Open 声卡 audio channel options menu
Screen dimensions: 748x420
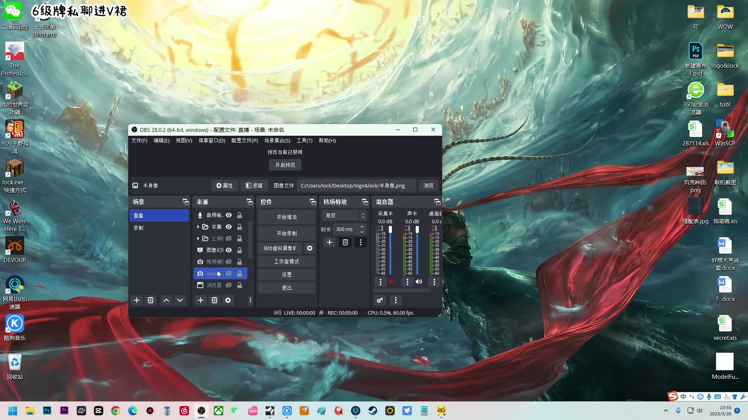[408, 282]
